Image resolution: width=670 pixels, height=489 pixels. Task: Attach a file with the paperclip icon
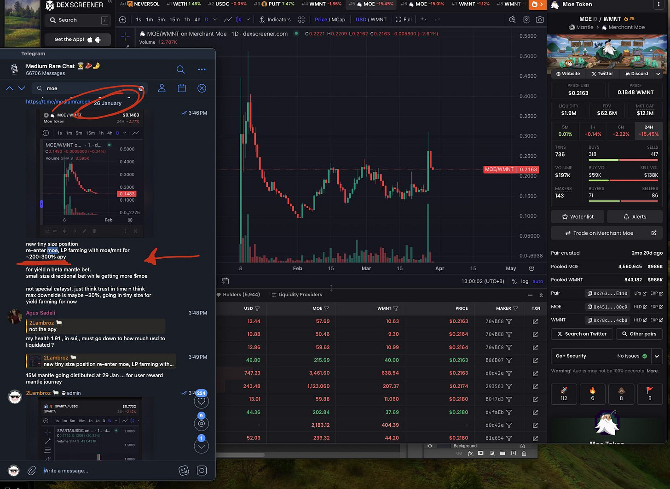click(31, 470)
